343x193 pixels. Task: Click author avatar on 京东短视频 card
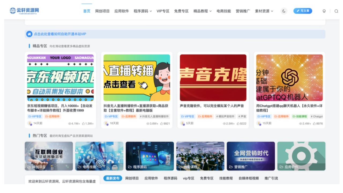[30, 123]
